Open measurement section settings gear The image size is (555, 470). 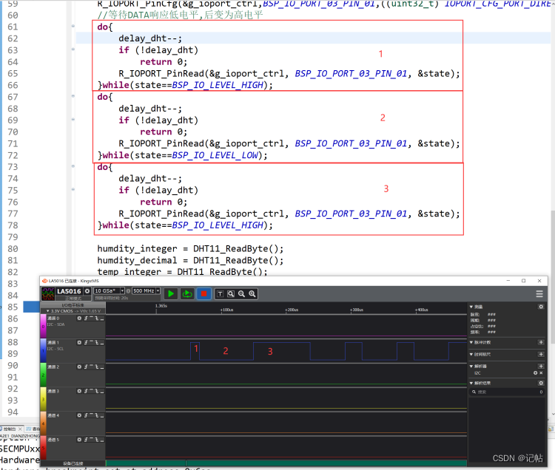pyautogui.click(x=541, y=307)
